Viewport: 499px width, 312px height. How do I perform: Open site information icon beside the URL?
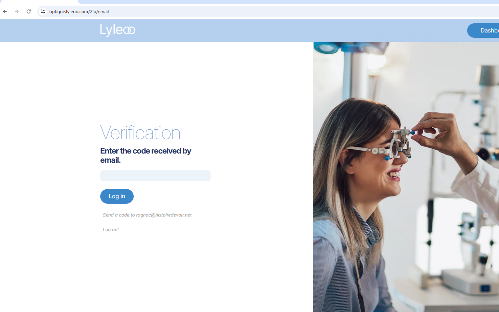tap(43, 11)
